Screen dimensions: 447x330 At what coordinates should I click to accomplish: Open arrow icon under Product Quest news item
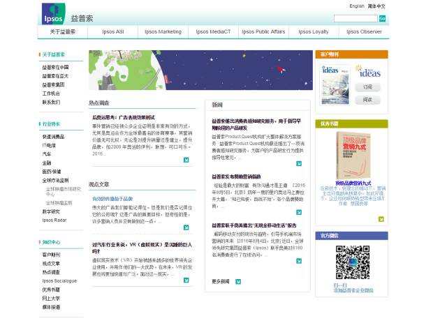point(299,163)
